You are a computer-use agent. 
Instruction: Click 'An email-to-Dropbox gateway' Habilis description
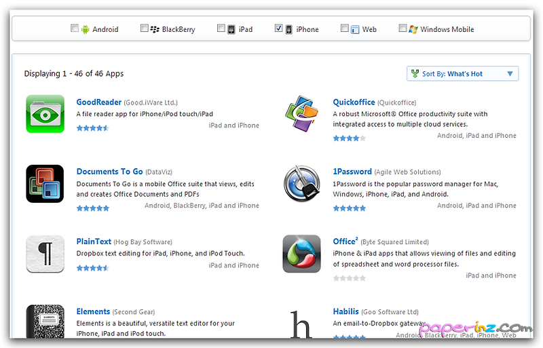379,323
